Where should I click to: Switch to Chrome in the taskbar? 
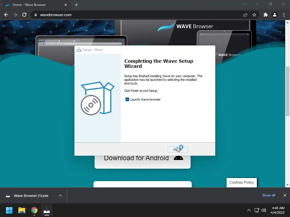[x=34, y=210]
